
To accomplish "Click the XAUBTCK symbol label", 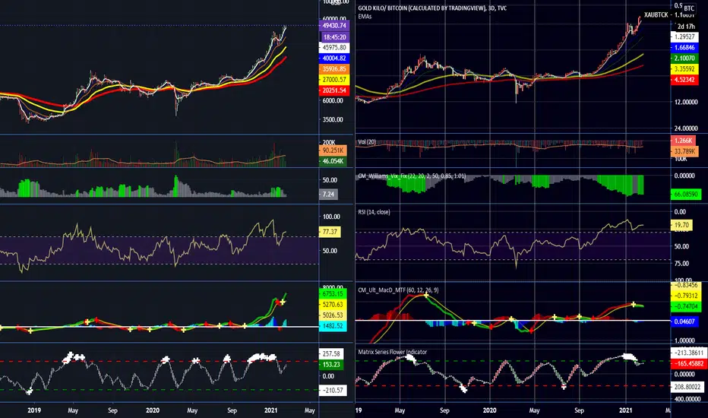I will point(656,15).
